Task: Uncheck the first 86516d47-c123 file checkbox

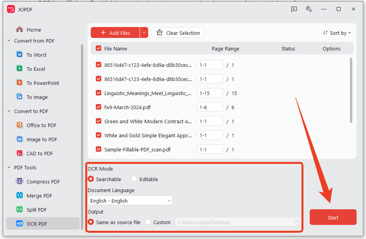Action: coord(99,65)
